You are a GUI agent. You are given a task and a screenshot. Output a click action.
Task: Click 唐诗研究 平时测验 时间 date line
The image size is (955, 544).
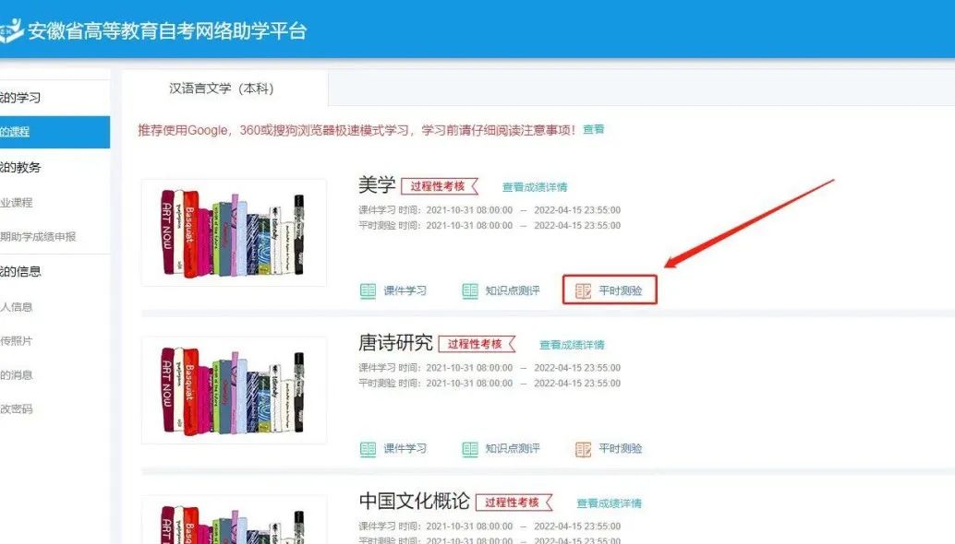click(490, 384)
